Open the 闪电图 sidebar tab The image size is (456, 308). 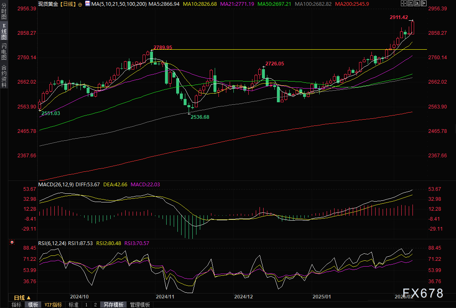coord(4,51)
